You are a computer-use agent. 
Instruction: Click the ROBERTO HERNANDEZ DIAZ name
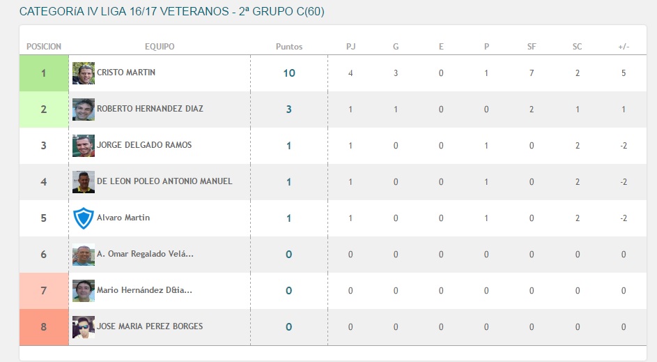pyautogui.click(x=150, y=109)
